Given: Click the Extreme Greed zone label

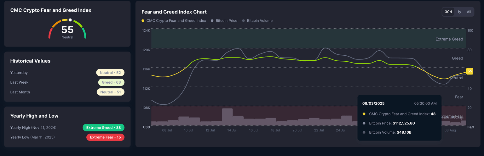Looking at the screenshot, I should 449,39.
